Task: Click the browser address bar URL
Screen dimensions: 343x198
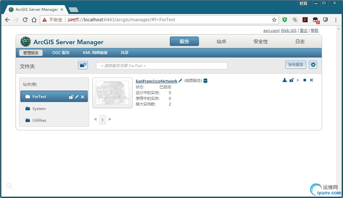Action: pos(121,20)
